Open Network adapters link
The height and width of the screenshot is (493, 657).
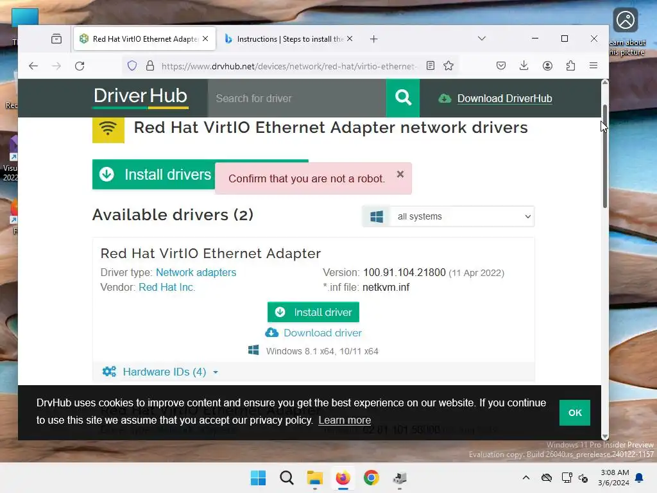(196, 272)
